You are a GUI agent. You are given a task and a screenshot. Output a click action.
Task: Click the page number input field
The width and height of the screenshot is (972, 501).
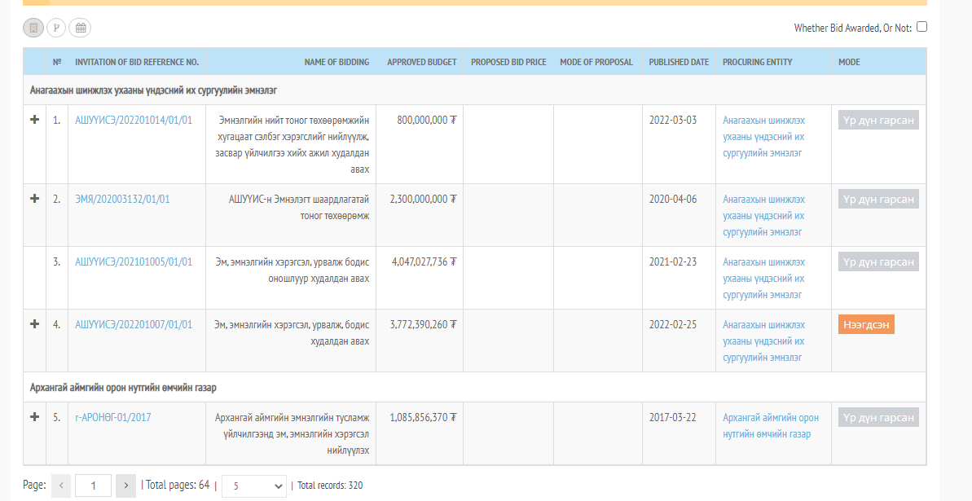93,486
